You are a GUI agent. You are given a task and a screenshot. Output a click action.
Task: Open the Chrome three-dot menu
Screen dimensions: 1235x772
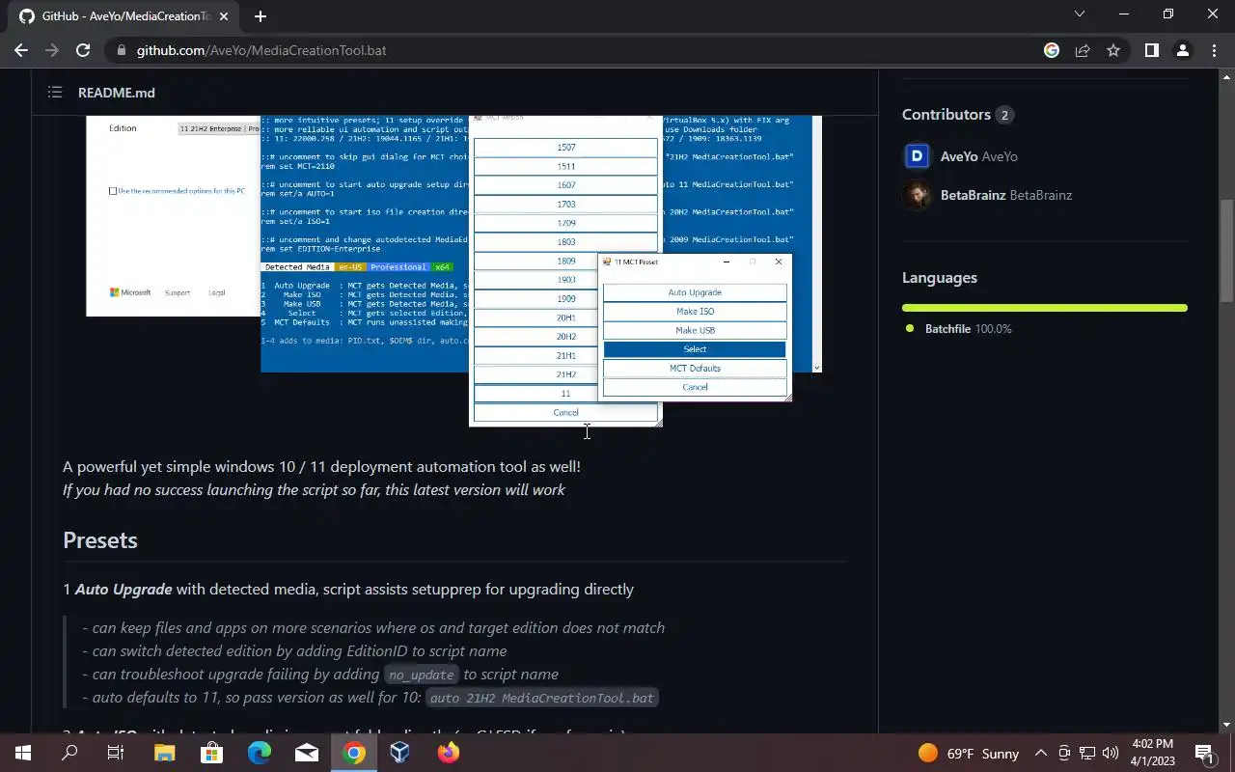(1214, 50)
